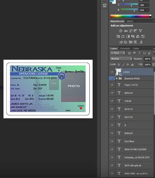Open the Opacity slider arrow
This screenshot has width=155, height=178.
(153, 59)
